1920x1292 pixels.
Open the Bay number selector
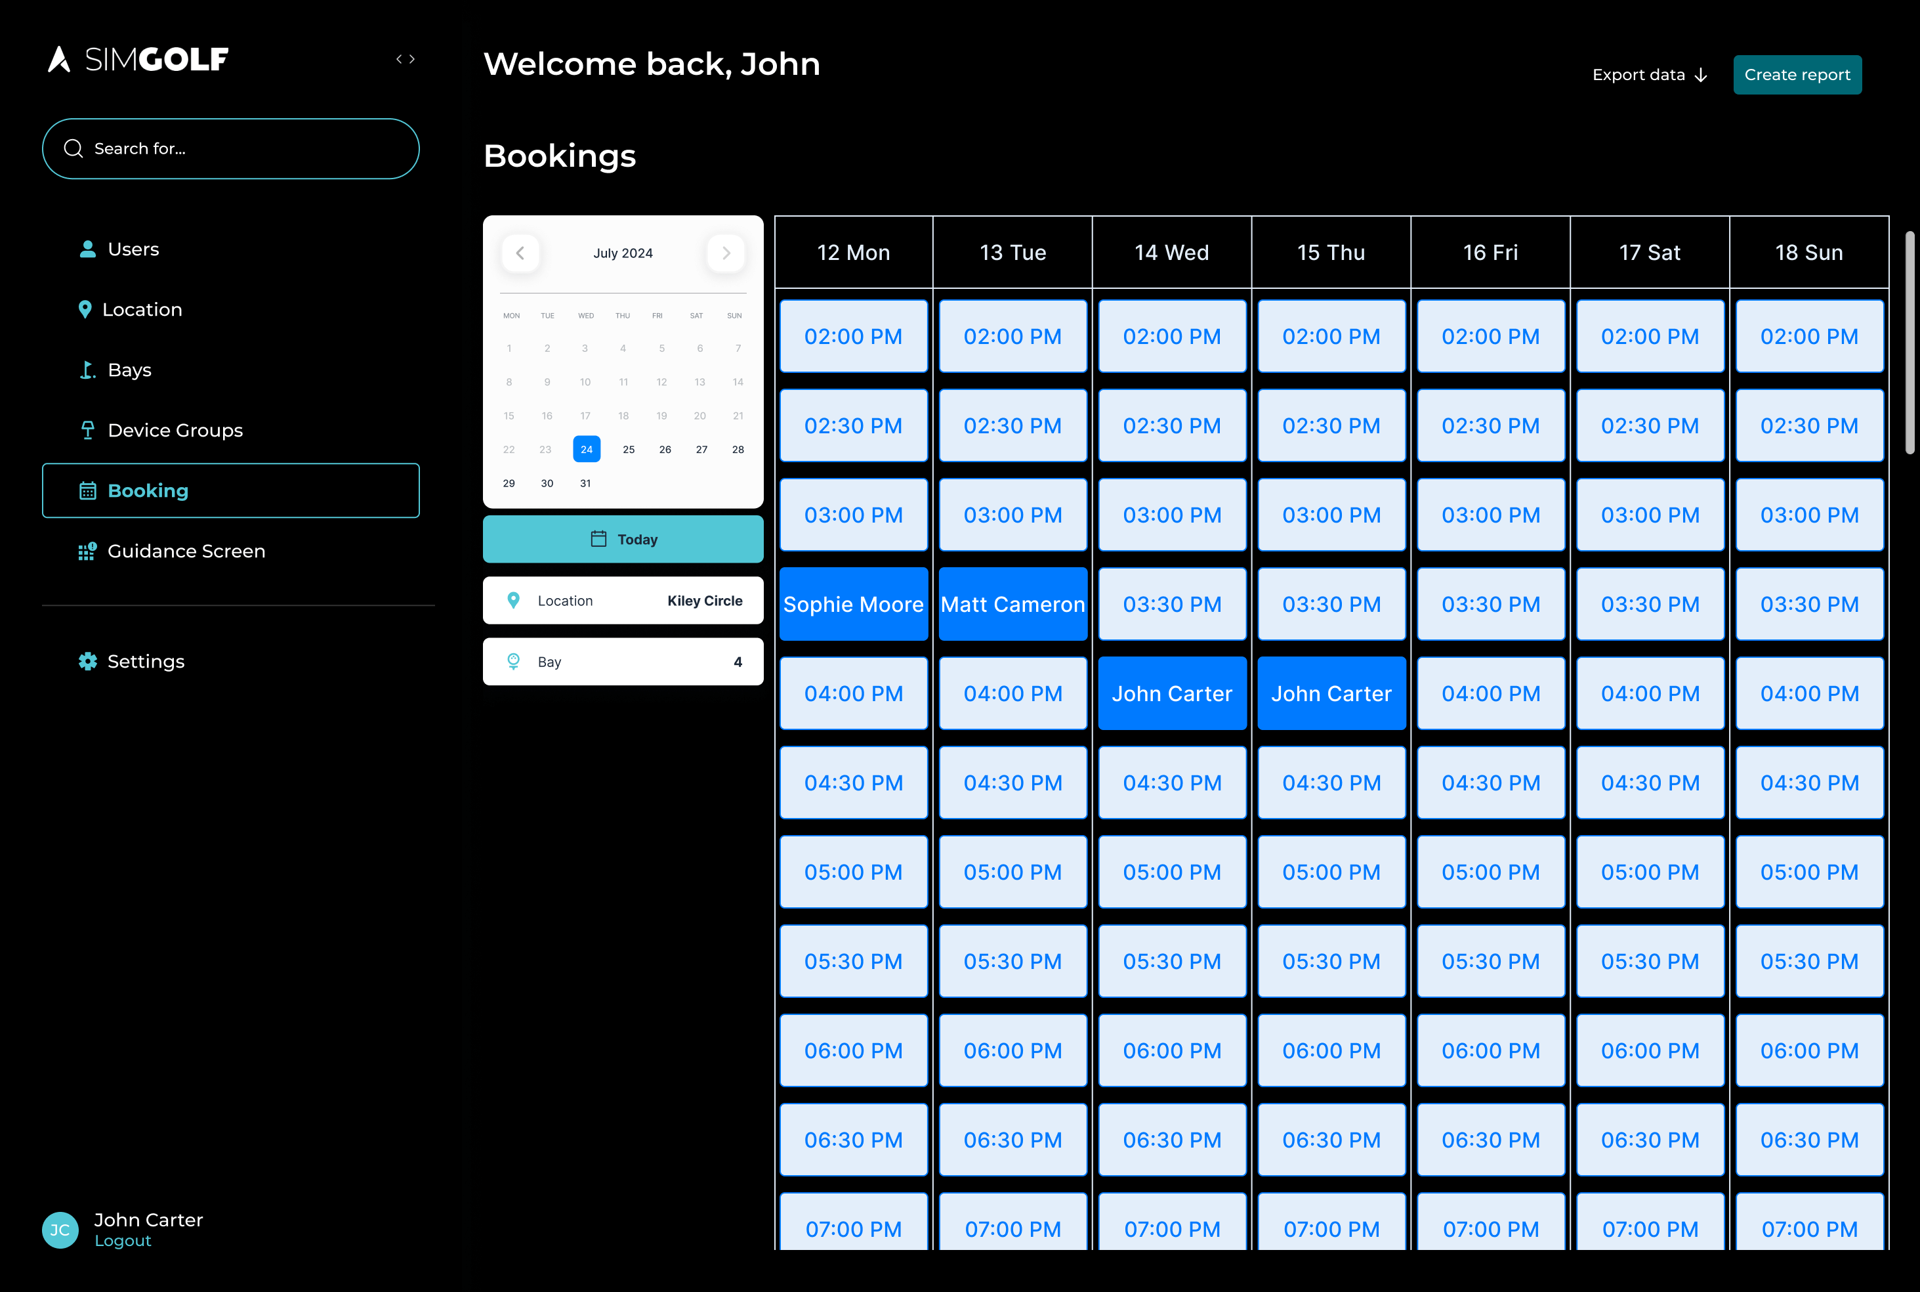623,662
